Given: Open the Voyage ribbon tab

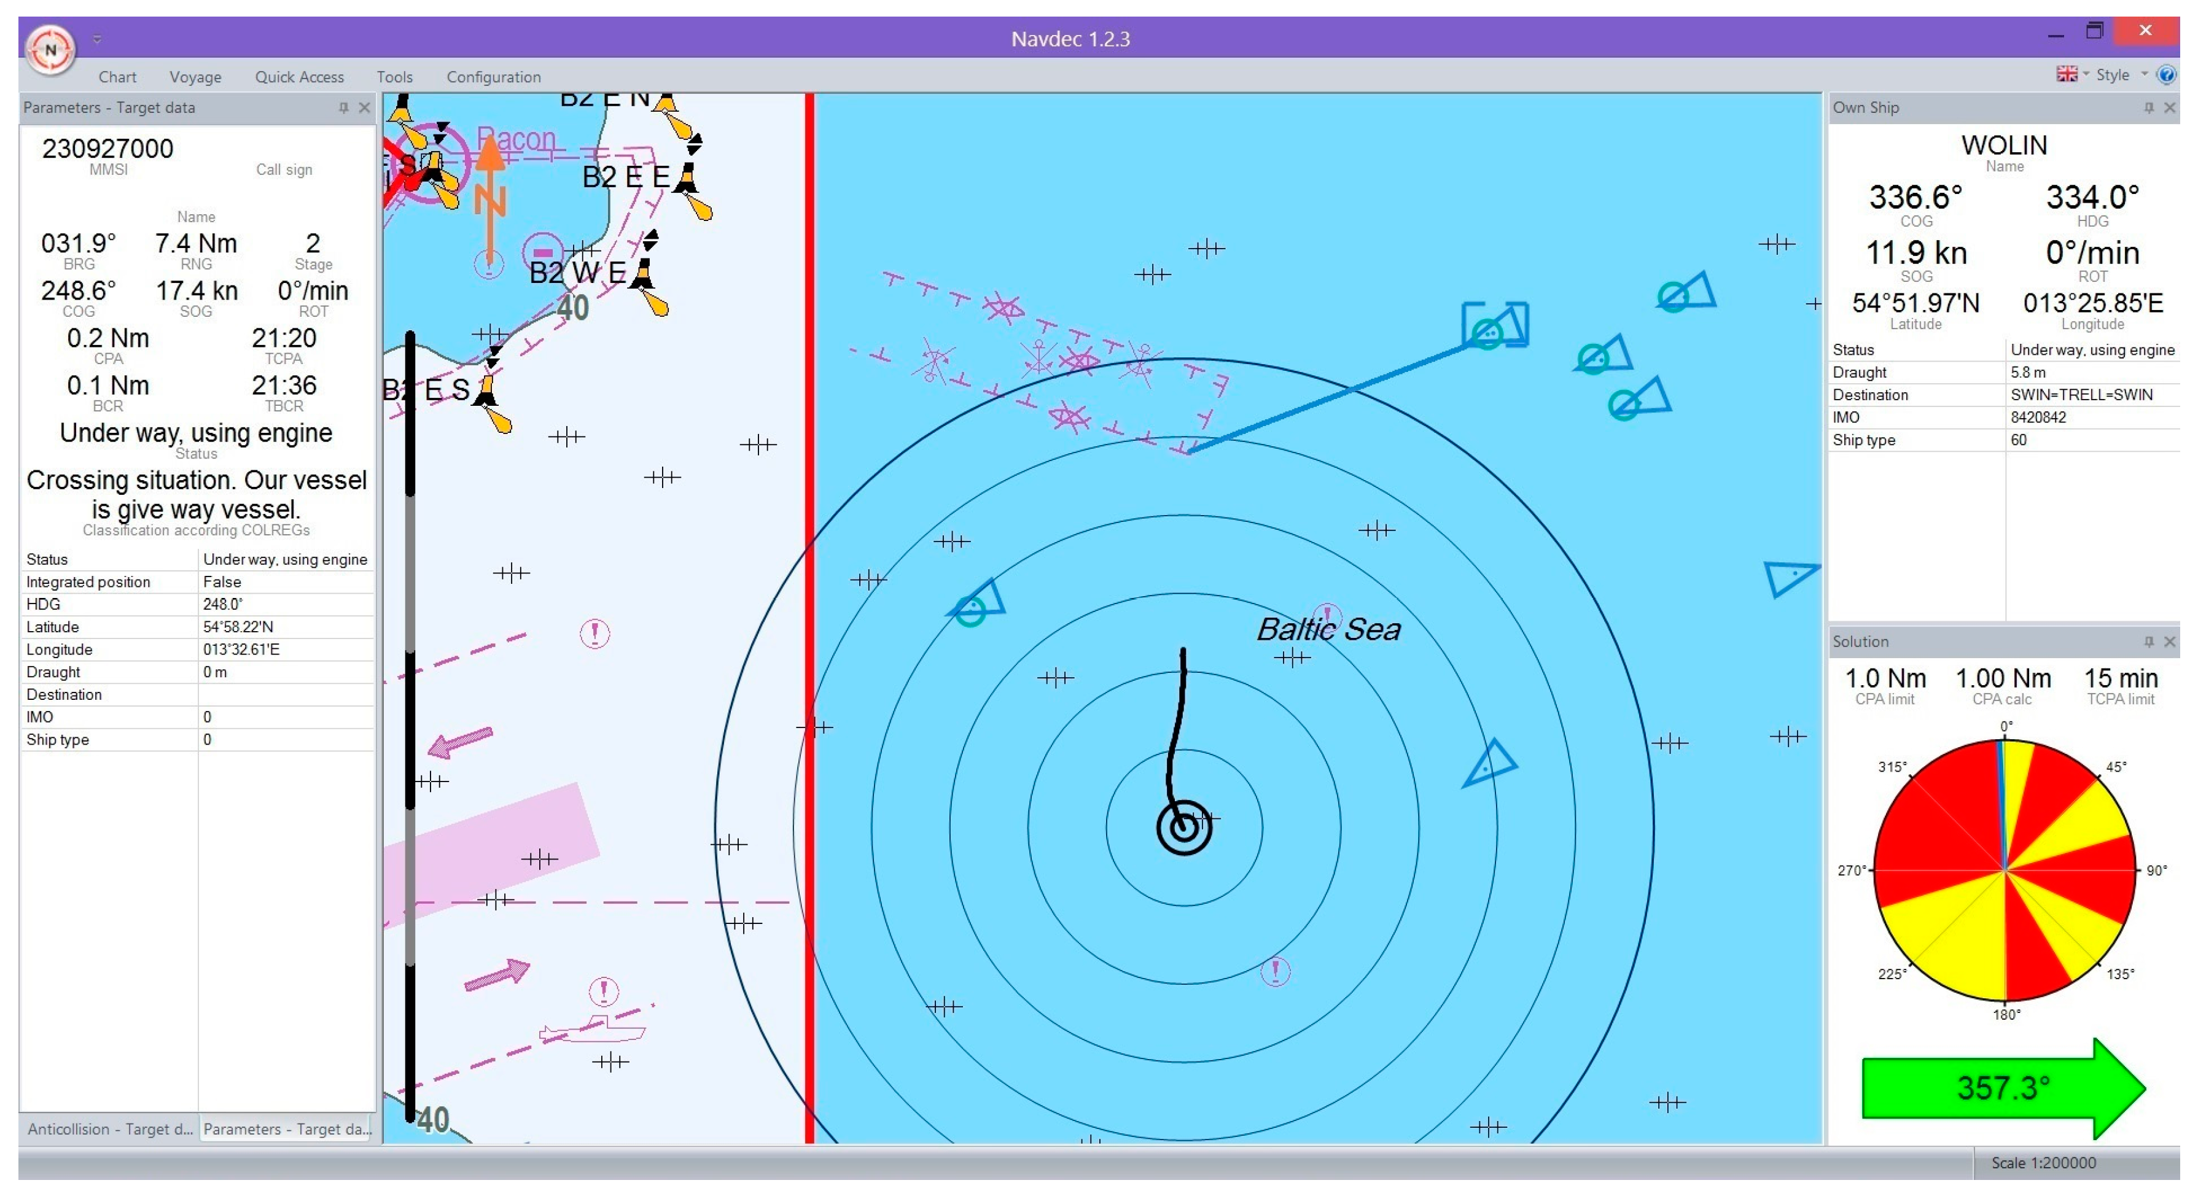Looking at the screenshot, I should point(195,77).
